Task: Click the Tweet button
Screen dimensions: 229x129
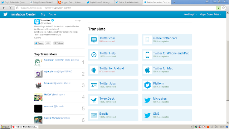Action: point(39,43)
